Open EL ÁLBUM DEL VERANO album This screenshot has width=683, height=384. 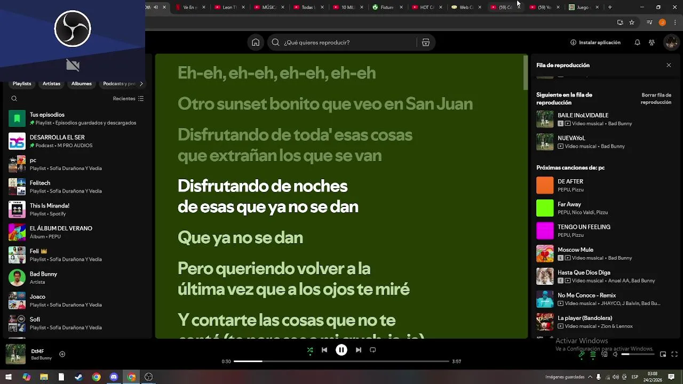[76, 233]
